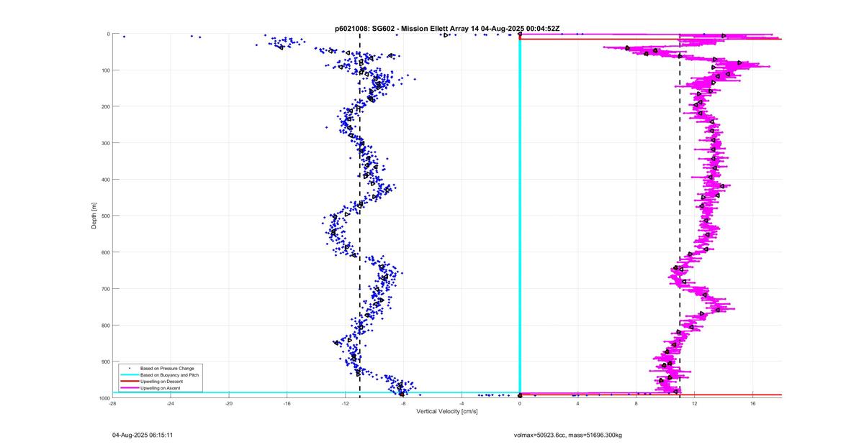Click depth-axis tick label '800'

104,326
